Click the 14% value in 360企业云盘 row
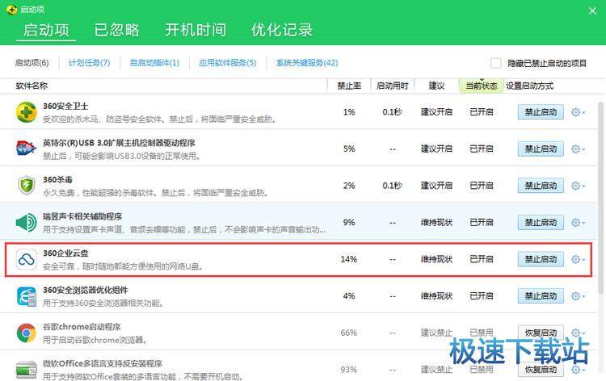The image size is (606, 381). (x=348, y=259)
